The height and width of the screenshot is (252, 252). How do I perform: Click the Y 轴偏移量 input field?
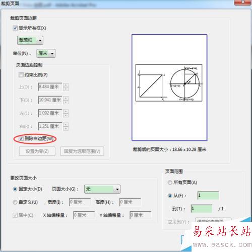[141, 215]
